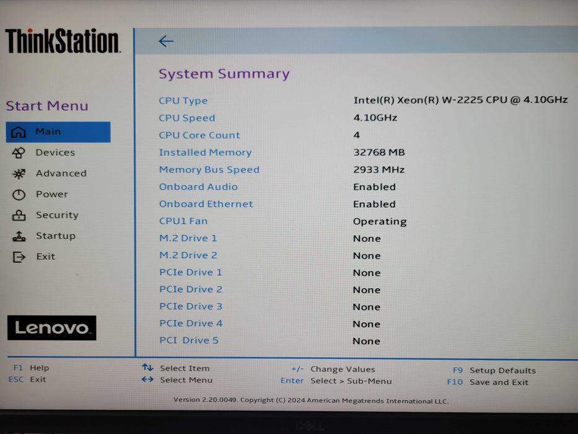Open the Security menu
Viewport: 578px width, 434px height.
57,215
